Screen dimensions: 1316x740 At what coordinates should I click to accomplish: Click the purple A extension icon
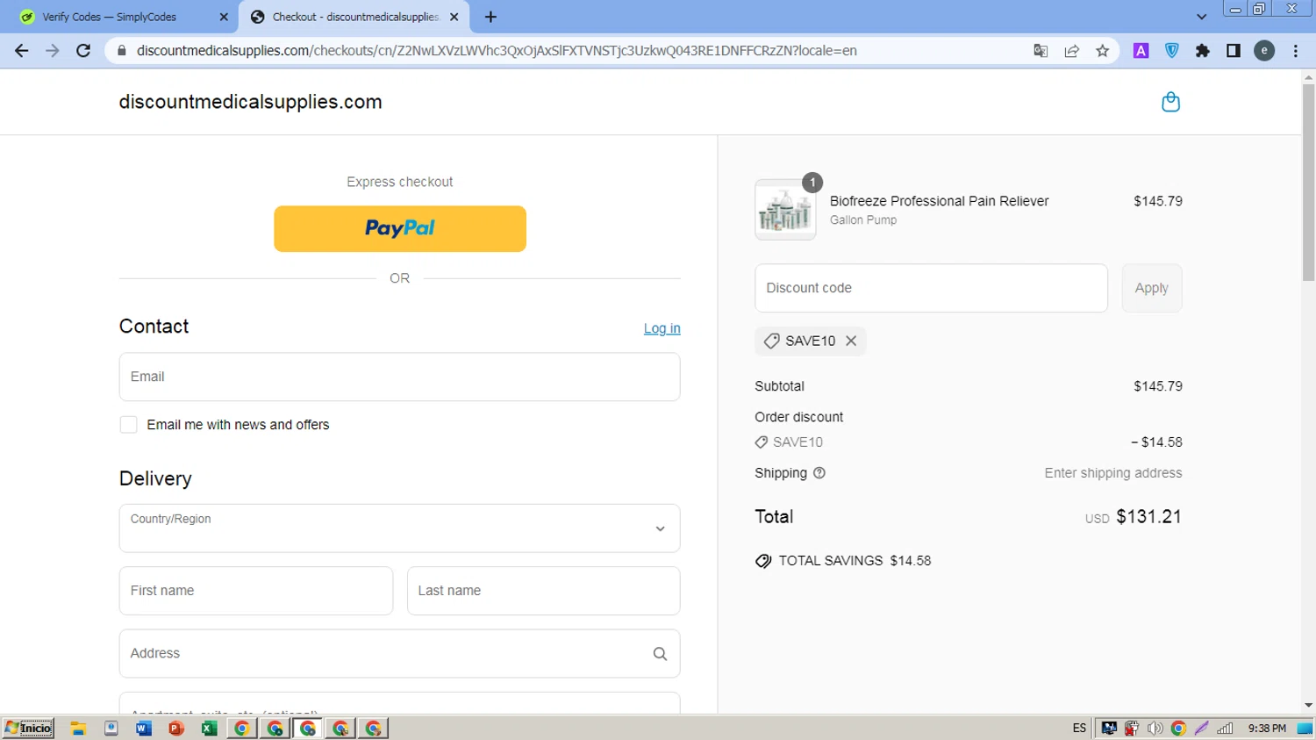click(x=1141, y=51)
